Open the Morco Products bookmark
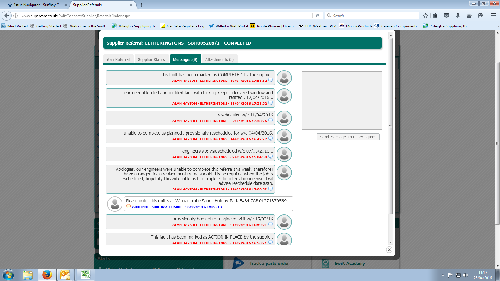Image resolution: width=500 pixels, height=281 pixels. [x=356, y=26]
